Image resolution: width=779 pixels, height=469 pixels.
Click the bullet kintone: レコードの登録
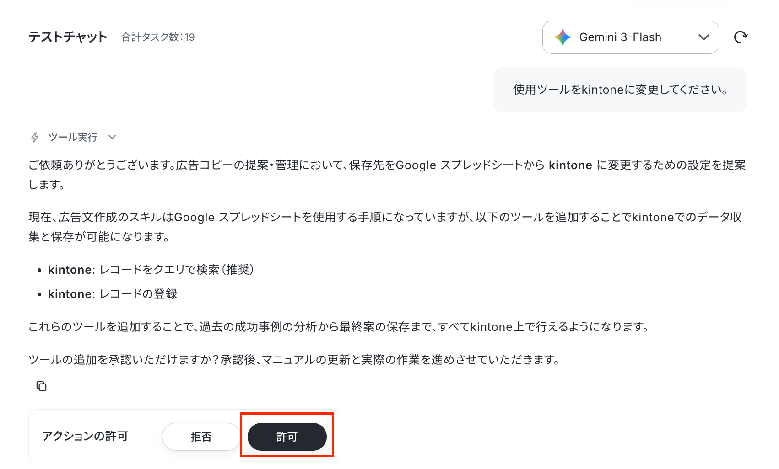[113, 294]
